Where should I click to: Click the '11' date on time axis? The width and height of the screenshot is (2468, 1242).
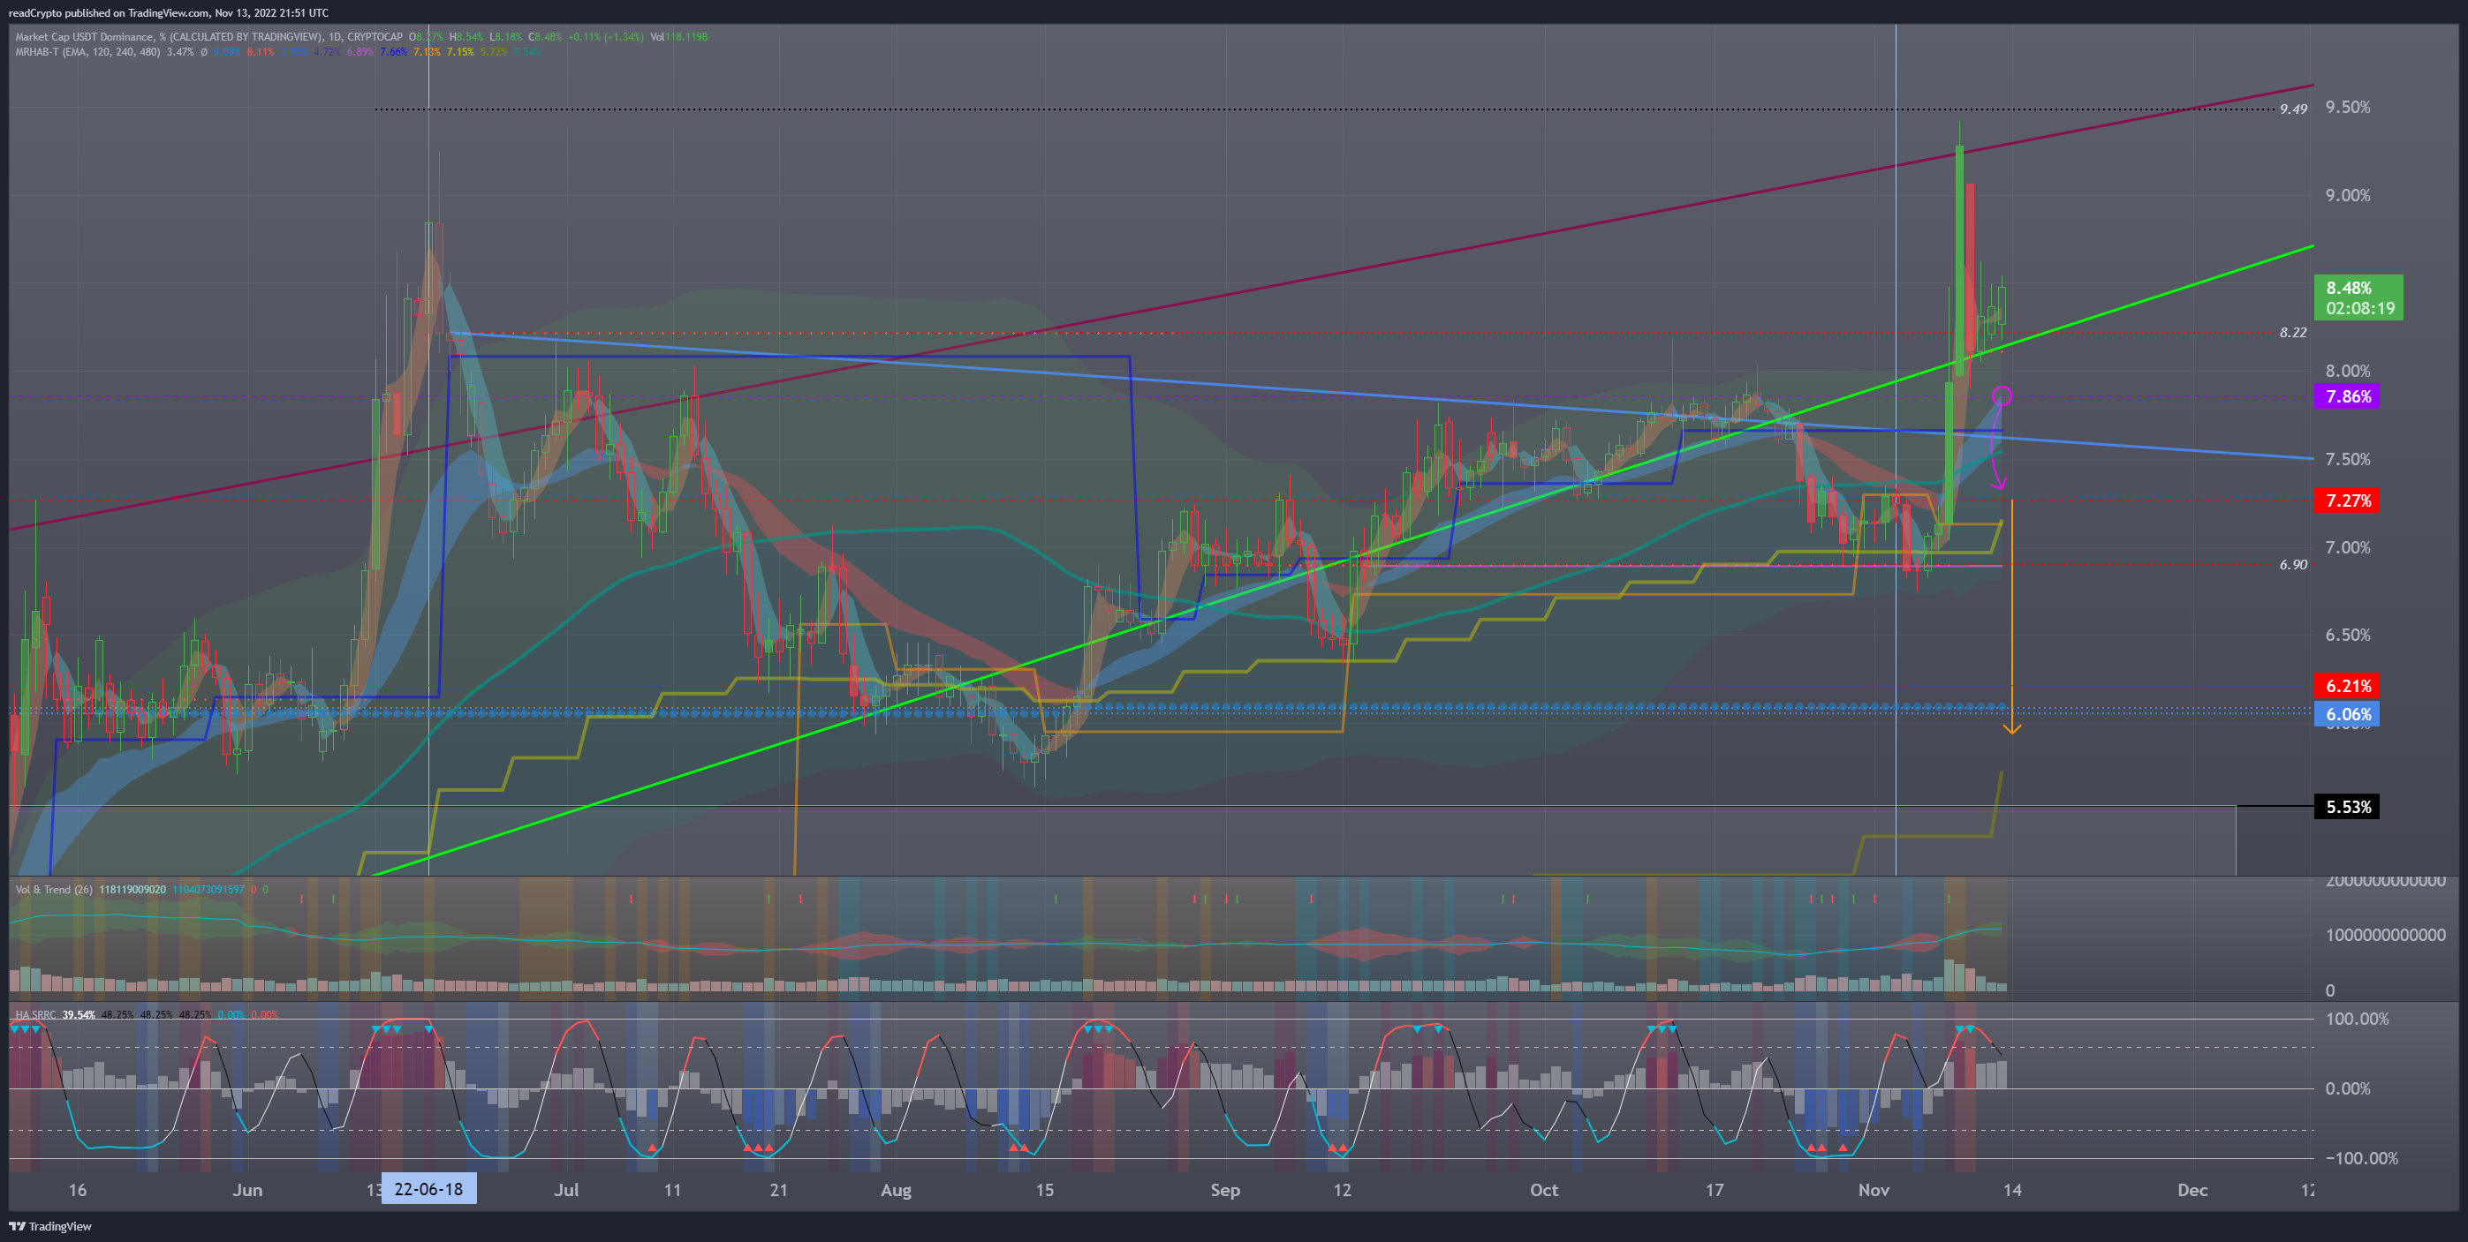[672, 1190]
